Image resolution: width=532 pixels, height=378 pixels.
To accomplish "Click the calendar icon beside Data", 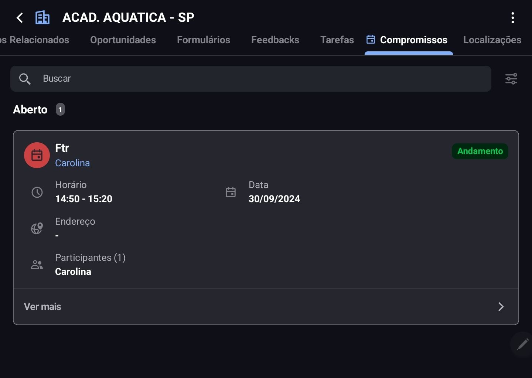I will (x=231, y=192).
